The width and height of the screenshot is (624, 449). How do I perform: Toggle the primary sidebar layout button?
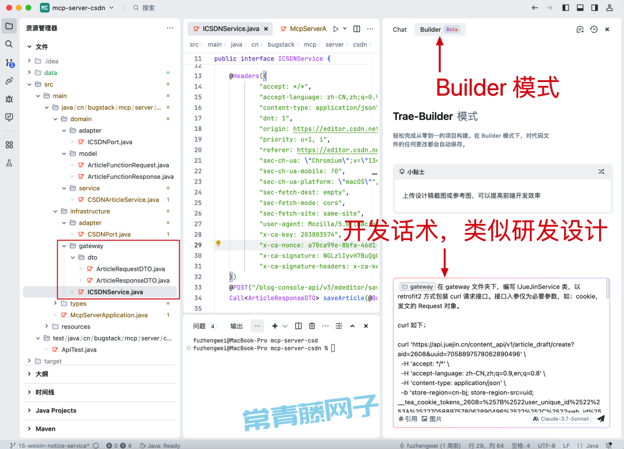coord(565,8)
